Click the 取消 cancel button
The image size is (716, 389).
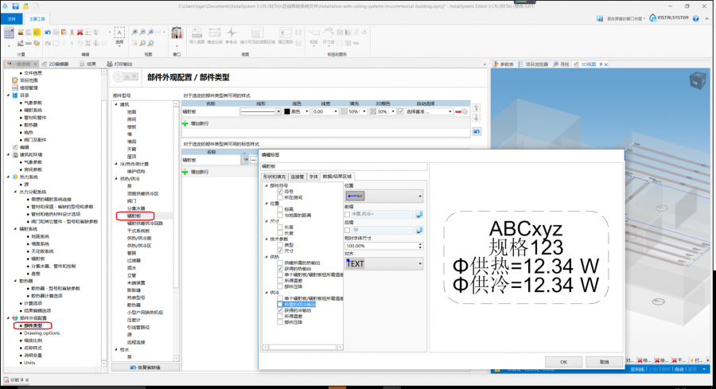pyautogui.click(x=605, y=361)
